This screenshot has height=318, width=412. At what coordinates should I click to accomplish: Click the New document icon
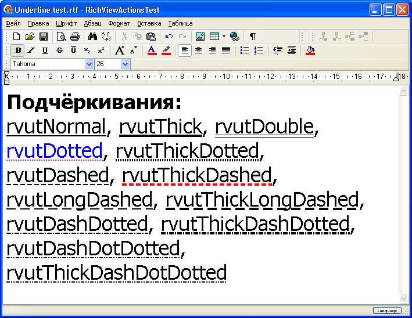click(x=17, y=37)
